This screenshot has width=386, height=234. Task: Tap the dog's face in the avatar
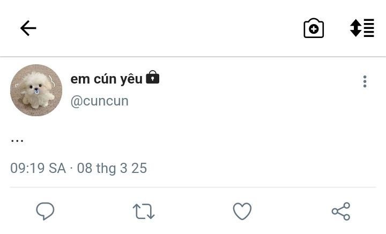click(36, 86)
